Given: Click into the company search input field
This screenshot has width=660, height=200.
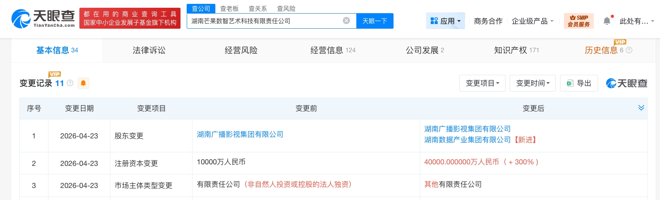Looking at the screenshot, I should [x=263, y=21].
